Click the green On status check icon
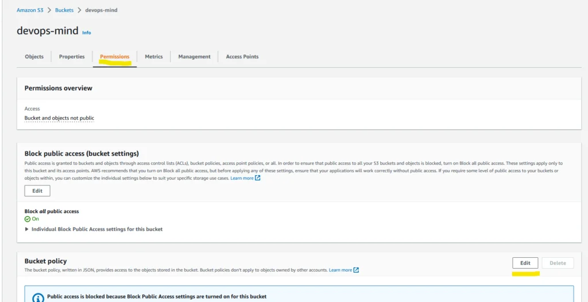The width and height of the screenshot is (588, 302). (x=28, y=219)
